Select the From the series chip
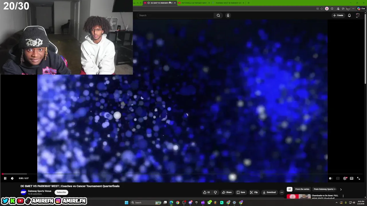The width and height of the screenshot is (367, 206). click(x=302, y=189)
